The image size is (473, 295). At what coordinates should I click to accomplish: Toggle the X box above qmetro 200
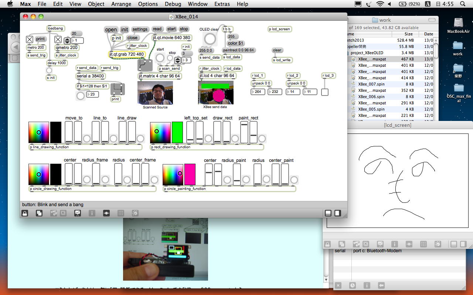(58, 39)
